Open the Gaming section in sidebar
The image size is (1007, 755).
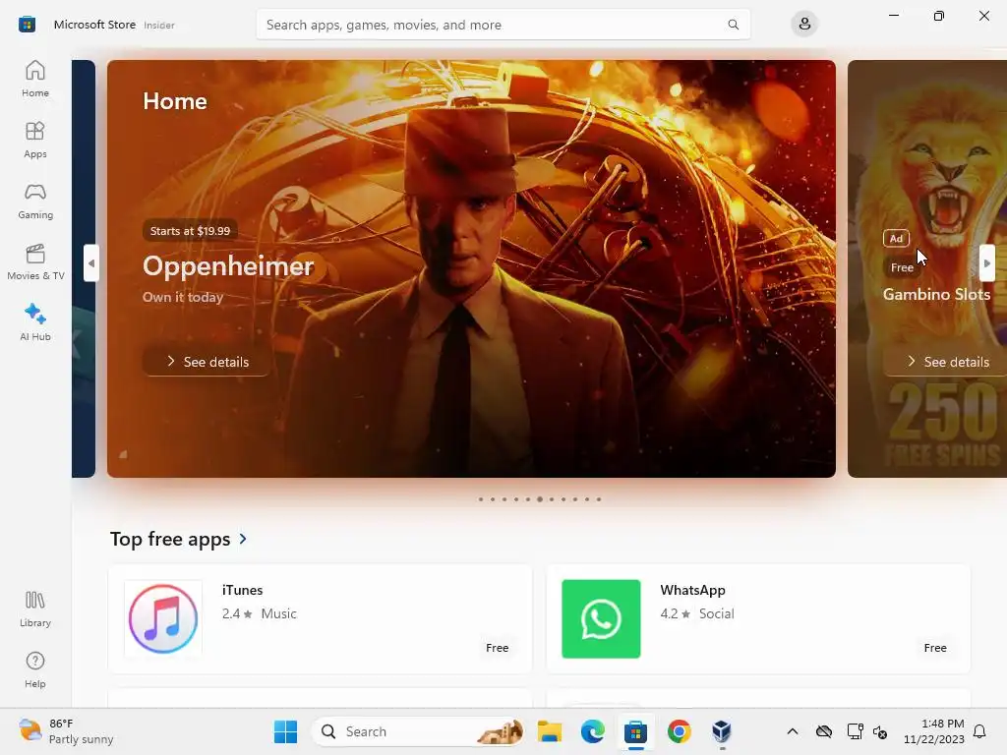(x=35, y=201)
